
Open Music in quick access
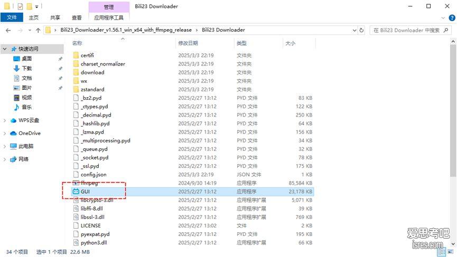click(26, 107)
